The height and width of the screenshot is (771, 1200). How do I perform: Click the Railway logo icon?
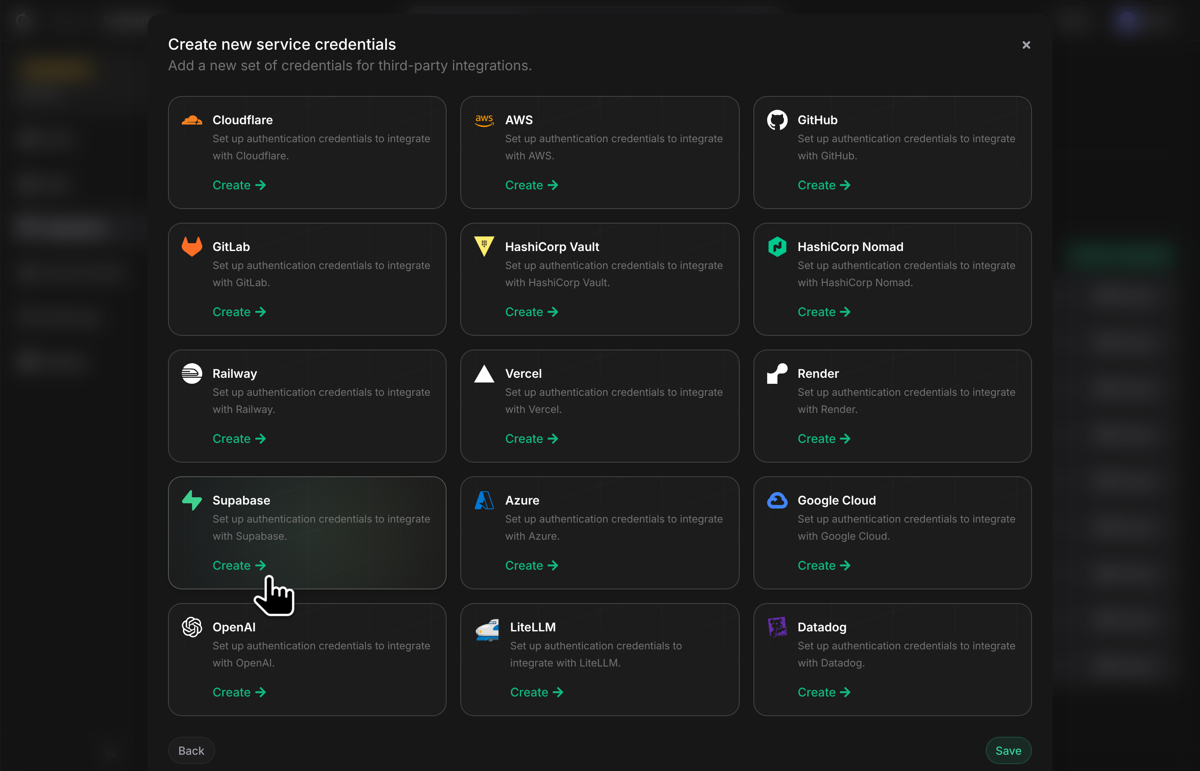(192, 374)
